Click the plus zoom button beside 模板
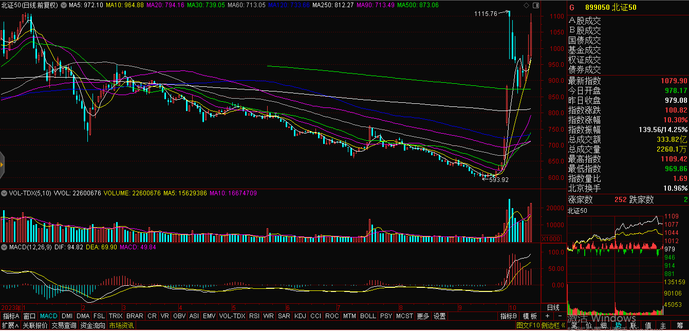 [547, 316]
